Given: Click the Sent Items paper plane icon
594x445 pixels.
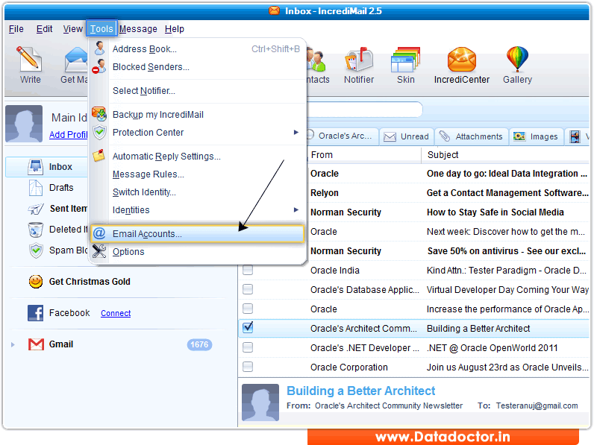Looking at the screenshot, I should click(36, 209).
